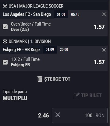Clear the stake amount with the X icon
Viewport: 110px width, 126px height.
[x=58, y=115]
